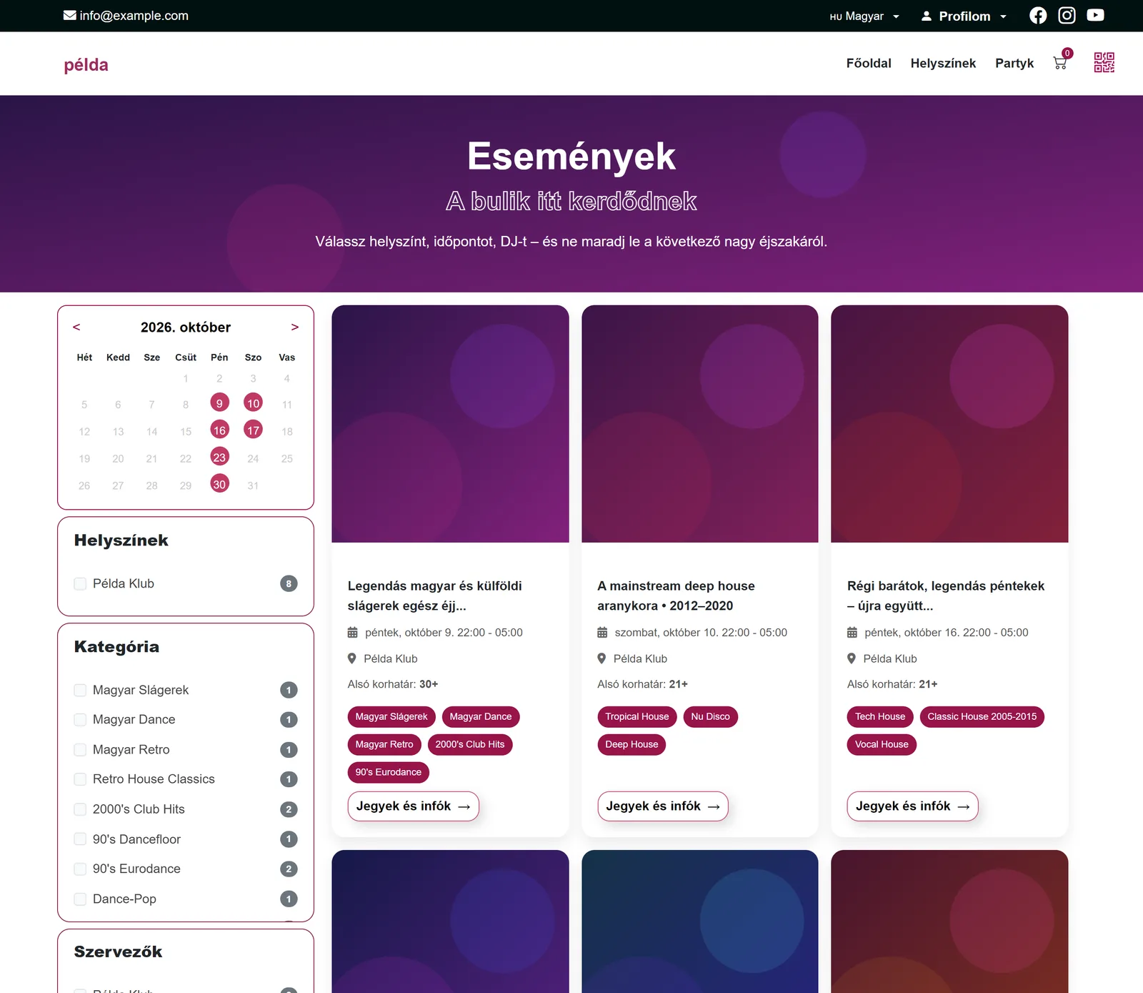Open the Régi barátok event image
Screen dimensions: 1143x993
click(x=949, y=424)
